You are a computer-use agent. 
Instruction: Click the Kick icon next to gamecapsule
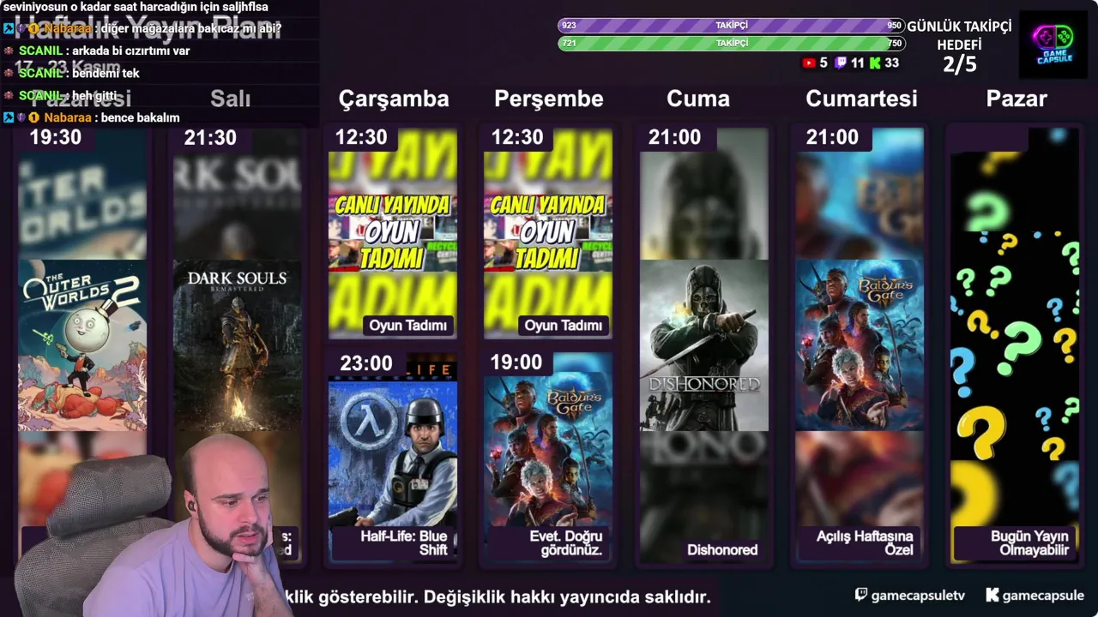(x=992, y=595)
